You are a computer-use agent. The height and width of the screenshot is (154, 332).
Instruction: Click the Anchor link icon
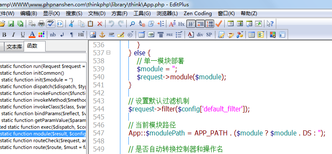pyautogui.click(x=102, y=35)
